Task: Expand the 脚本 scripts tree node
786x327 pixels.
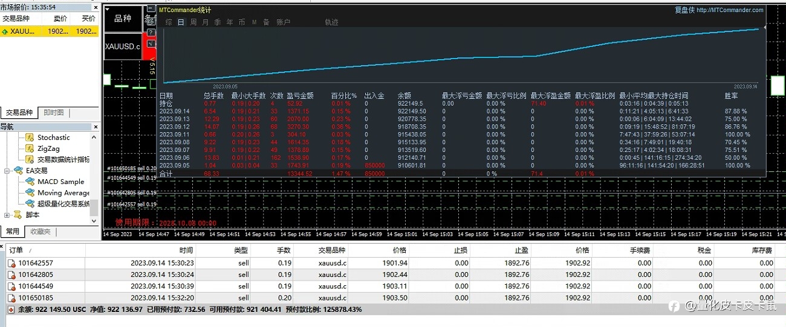Action: point(7,215)
